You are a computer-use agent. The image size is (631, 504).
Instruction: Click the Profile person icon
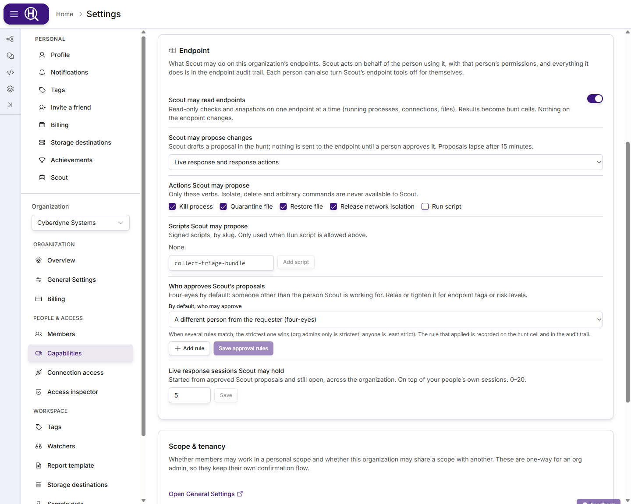42,55
